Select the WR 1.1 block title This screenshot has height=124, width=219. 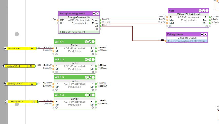pyautogui.click(x=59, y=42)
